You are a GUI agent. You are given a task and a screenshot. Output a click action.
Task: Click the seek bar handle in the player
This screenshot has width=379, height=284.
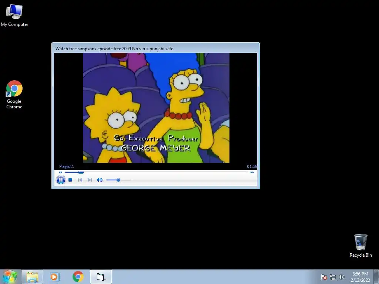(x=81, y=172)
